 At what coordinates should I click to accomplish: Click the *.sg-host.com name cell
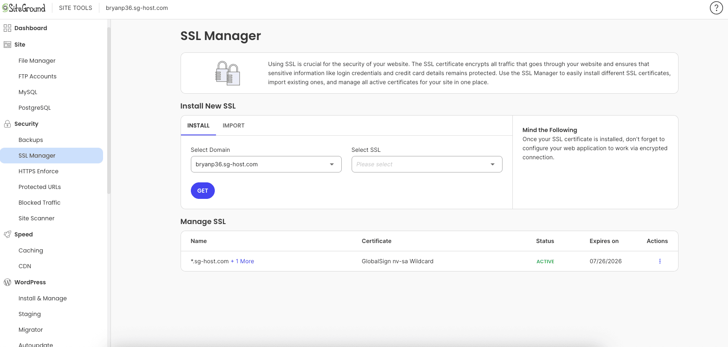coord(209,261)
